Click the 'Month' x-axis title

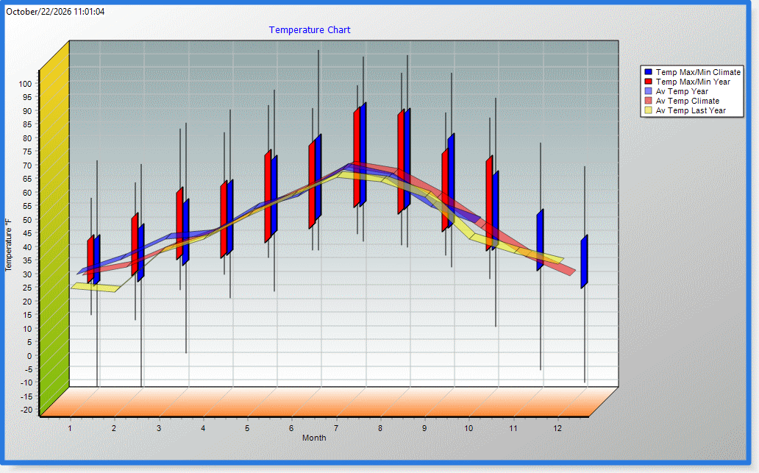click(x=314, y=438)
